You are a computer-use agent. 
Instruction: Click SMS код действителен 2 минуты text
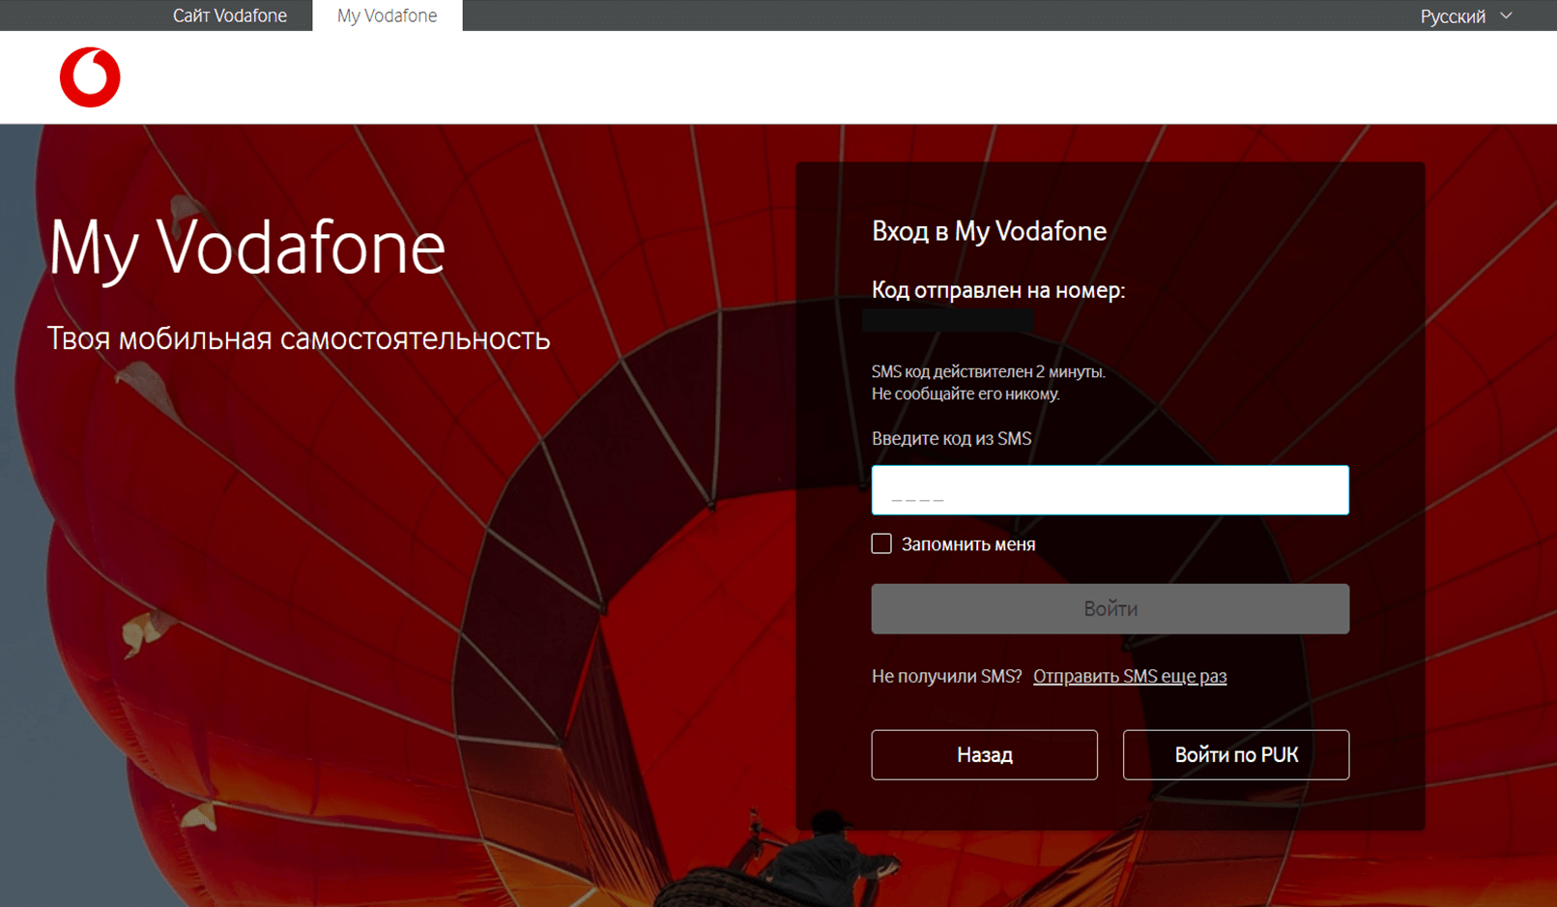[988, 371]
